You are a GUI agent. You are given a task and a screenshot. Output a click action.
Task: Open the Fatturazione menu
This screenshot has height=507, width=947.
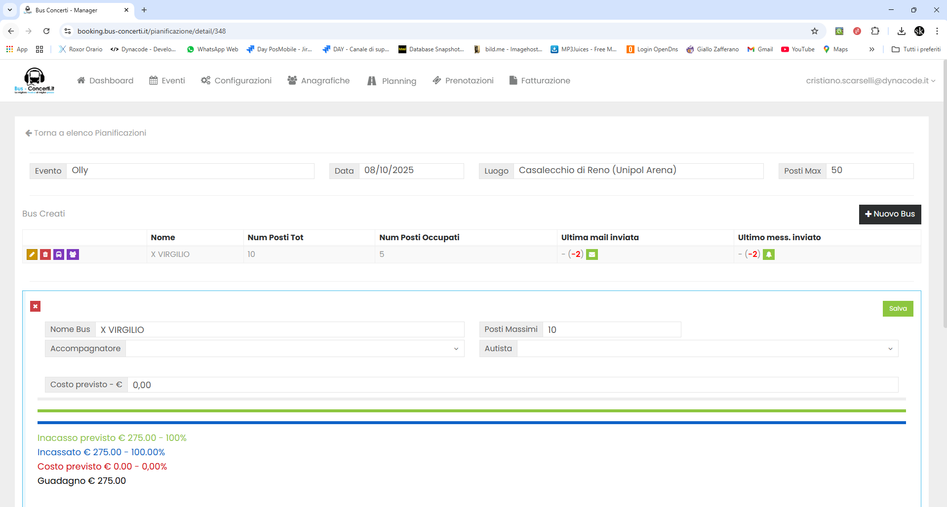[x=540, y=80]
